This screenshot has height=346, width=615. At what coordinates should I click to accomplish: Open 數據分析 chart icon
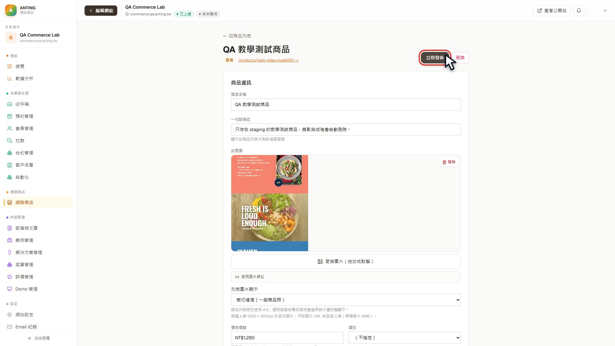click(10, 78)
